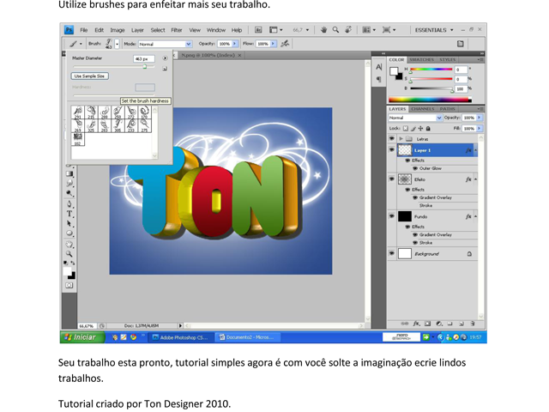Open the Filter menu
The height and width of the screenshot is (412, 549).
click(x=176, y=30)
